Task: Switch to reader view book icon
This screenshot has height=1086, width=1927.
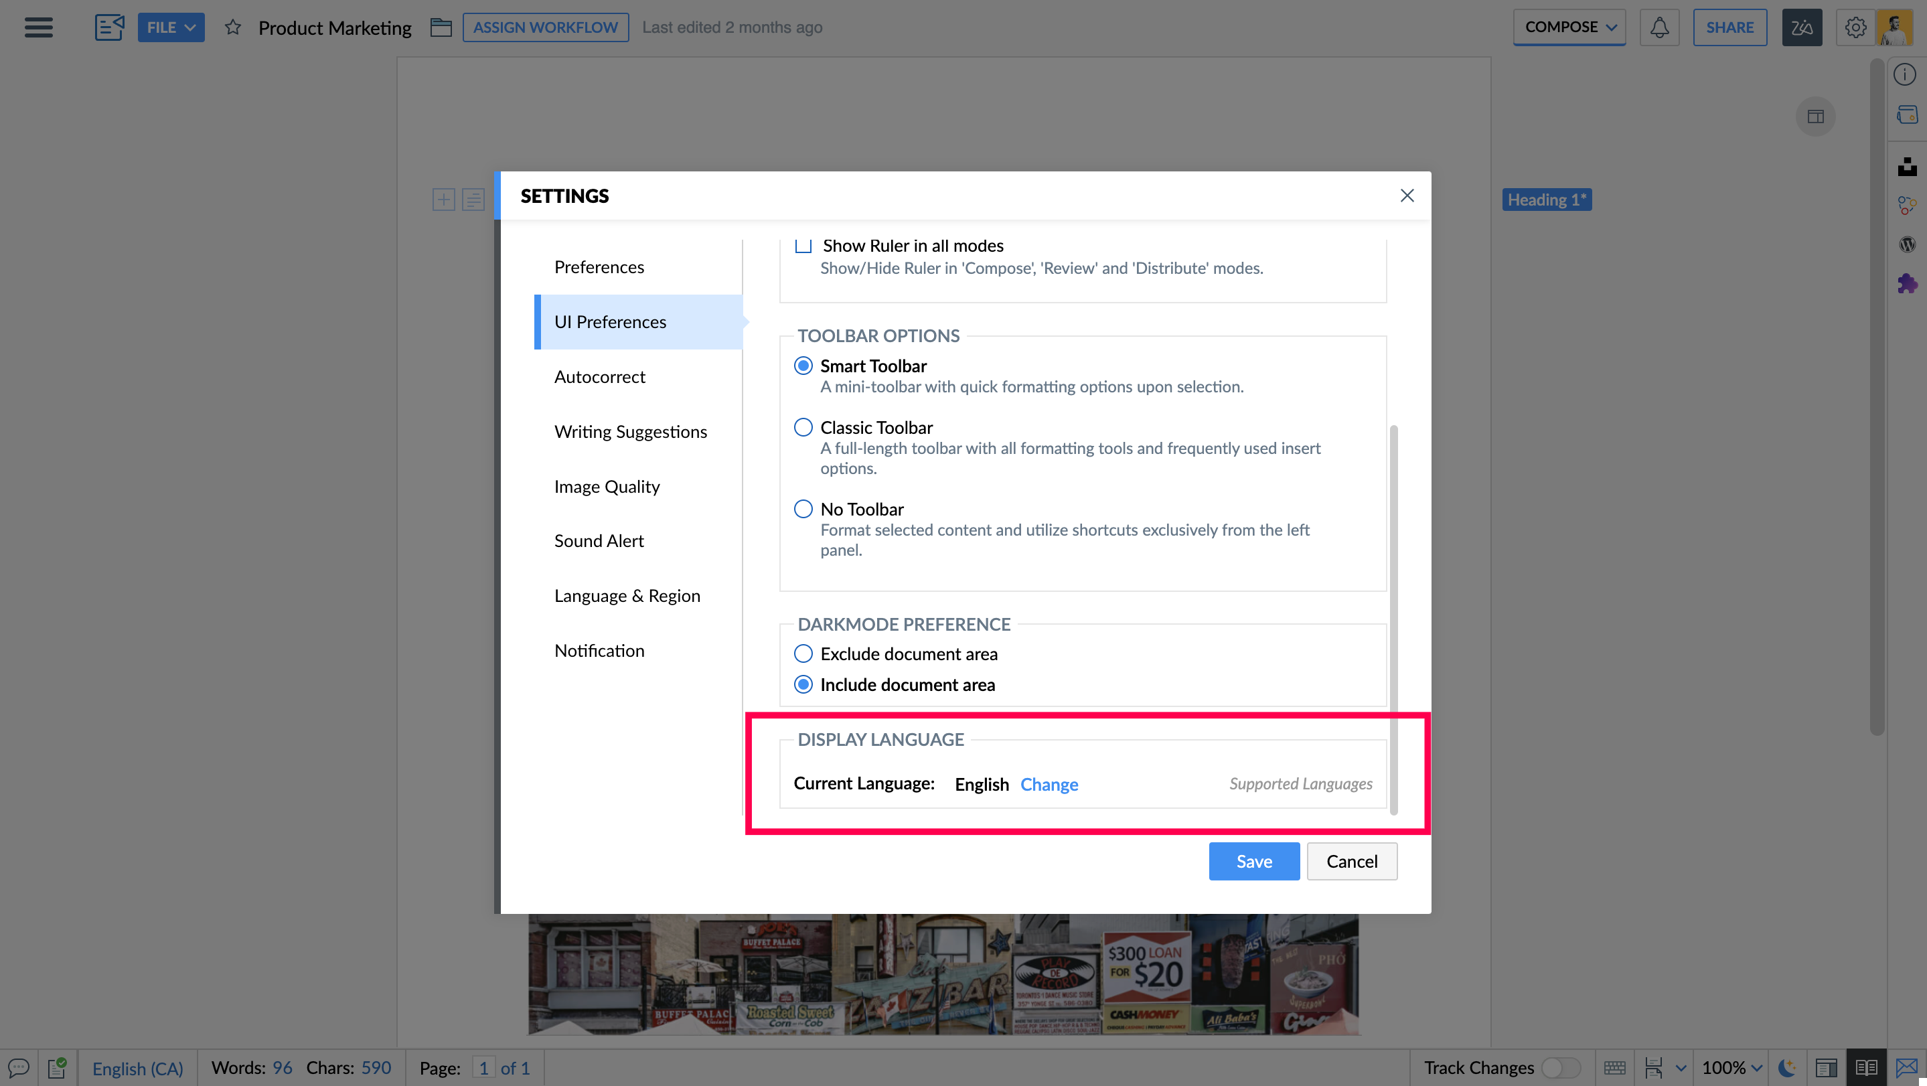Action: coord(1867,1067)
